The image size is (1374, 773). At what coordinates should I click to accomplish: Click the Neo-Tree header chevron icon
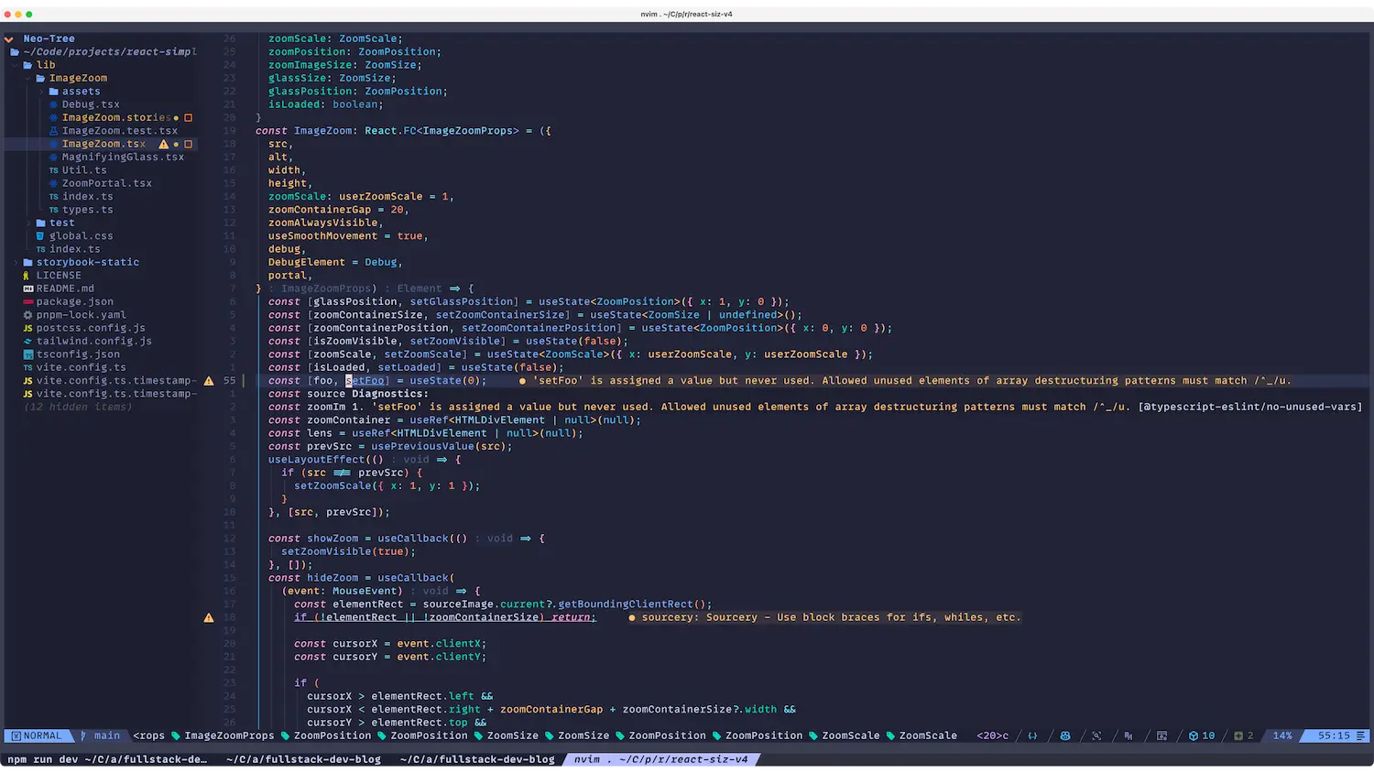pos(9,39)
